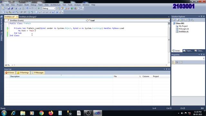Image resolution: width=206 pixels, height=116 pixels.
Task: Open the Architecture menu
Action: 55,5
